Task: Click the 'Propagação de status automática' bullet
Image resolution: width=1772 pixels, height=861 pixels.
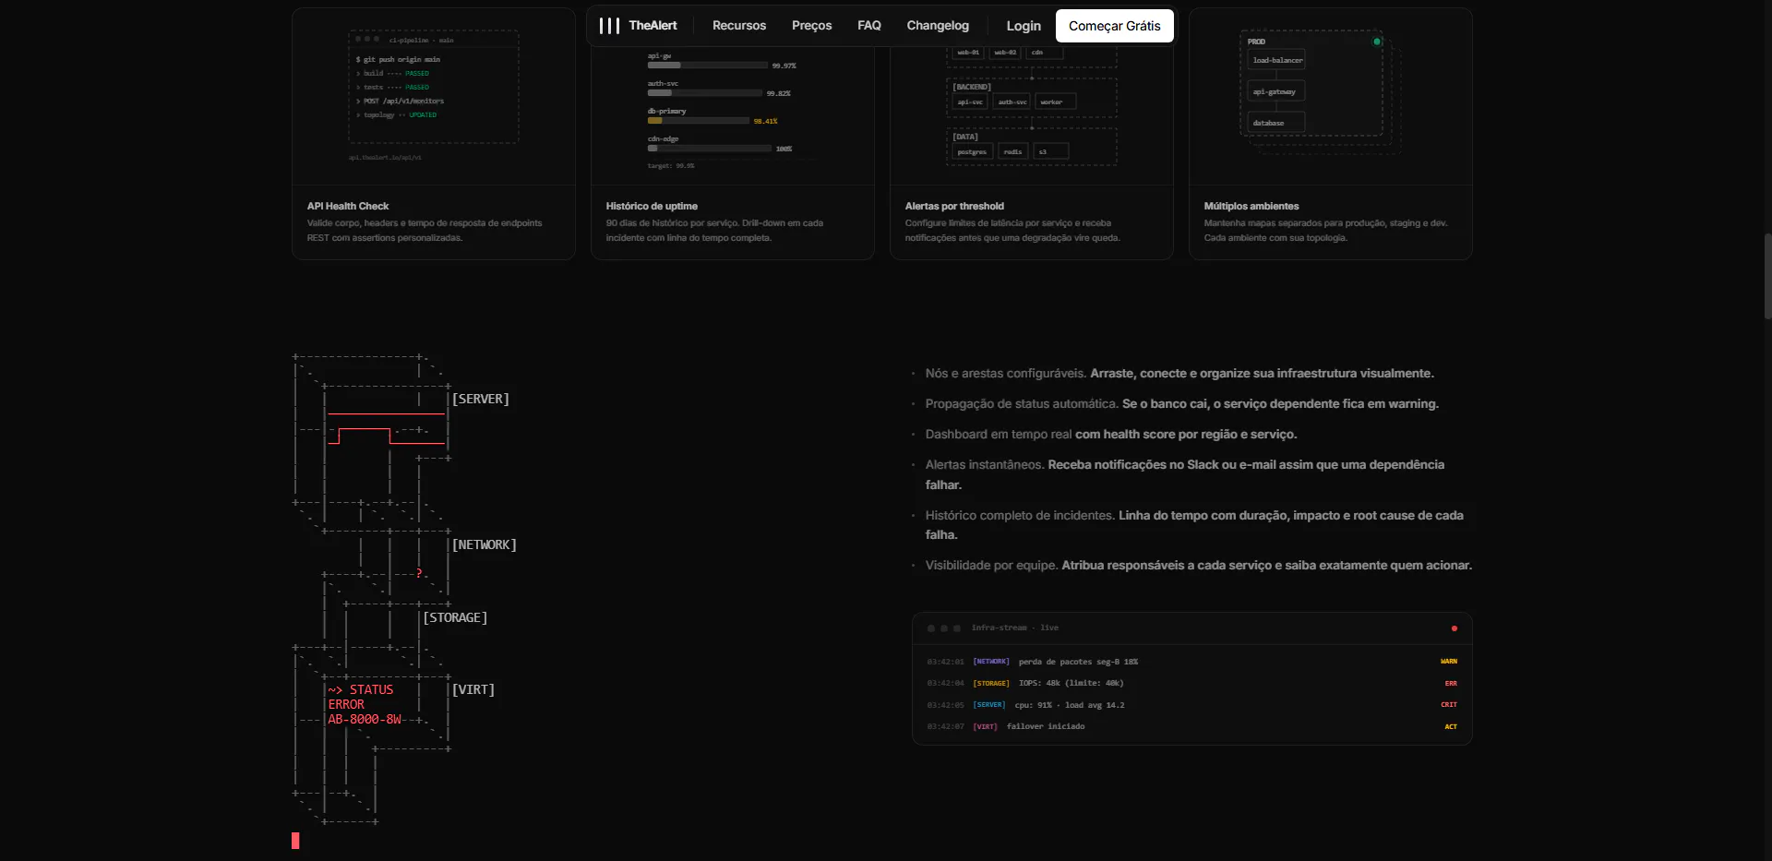Action: (1182, 403)
